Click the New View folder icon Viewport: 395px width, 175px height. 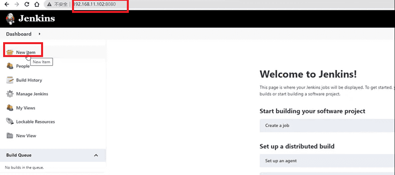pyautogui.click(x=9, y=136)
